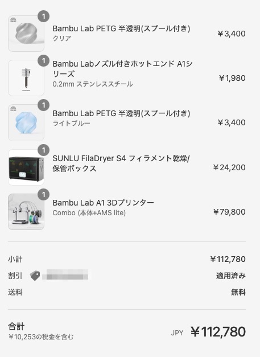The height and width of the screenshot is (357, 260).
Task: Open the Bambu Lab A1 printer thumbnail
Action: tap(26, 211)
